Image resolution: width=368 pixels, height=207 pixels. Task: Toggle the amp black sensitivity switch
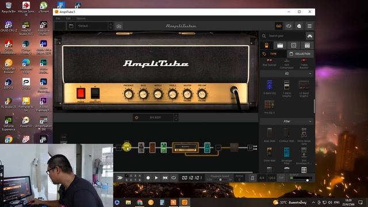[95, 93]
